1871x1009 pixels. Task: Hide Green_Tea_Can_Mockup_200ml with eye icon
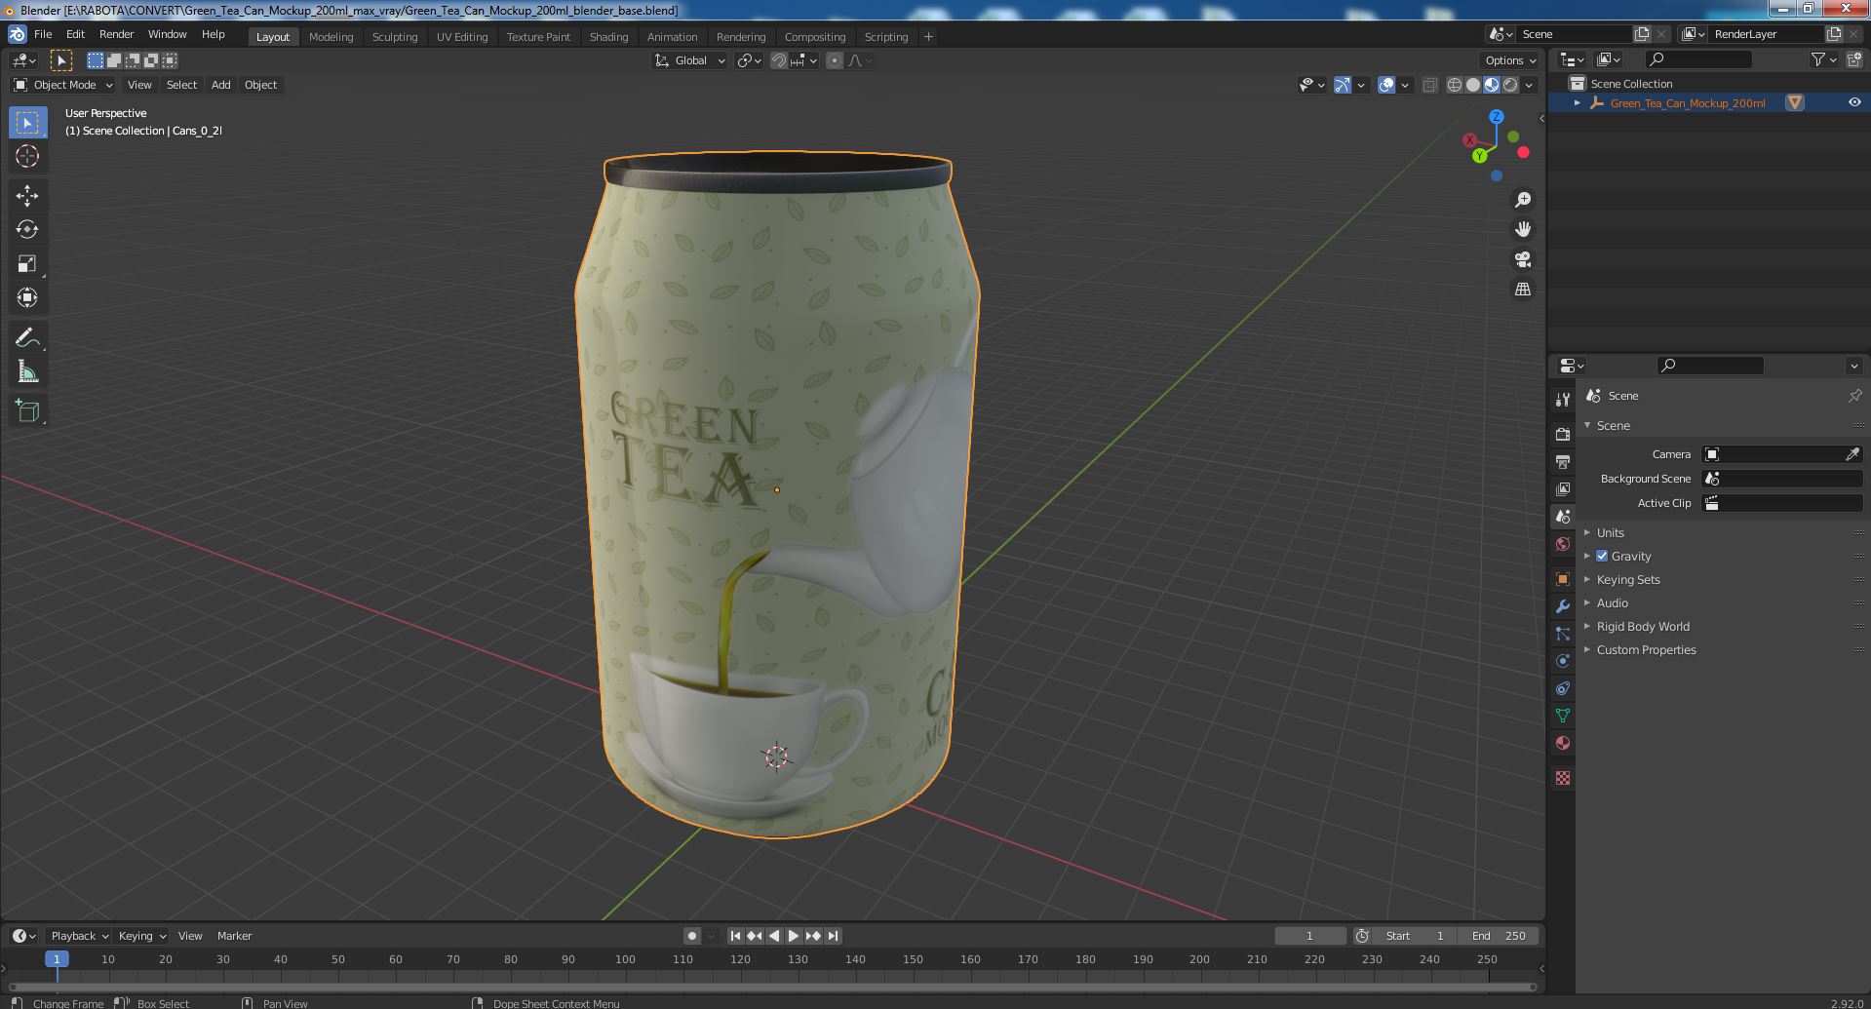tap(1853, 102)
